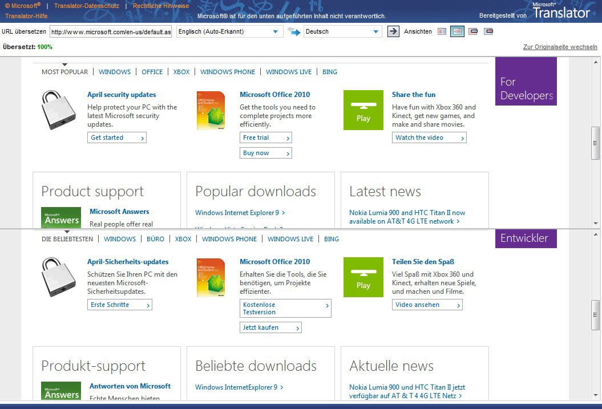Click green Kinect Play tile in German pane
The height and width of the screenshot is (409, 602).
(x=363, y=277)
